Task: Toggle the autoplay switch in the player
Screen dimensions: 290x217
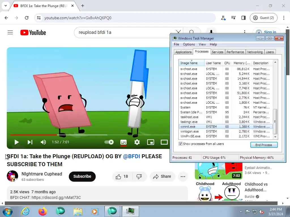Action: click(x=109, y=142)
